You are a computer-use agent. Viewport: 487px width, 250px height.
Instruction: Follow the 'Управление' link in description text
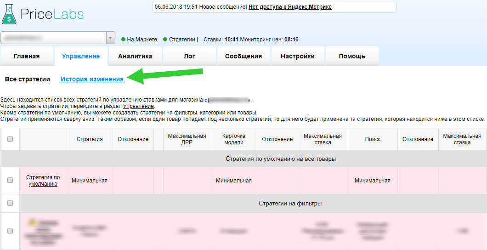tap(136, 106)
